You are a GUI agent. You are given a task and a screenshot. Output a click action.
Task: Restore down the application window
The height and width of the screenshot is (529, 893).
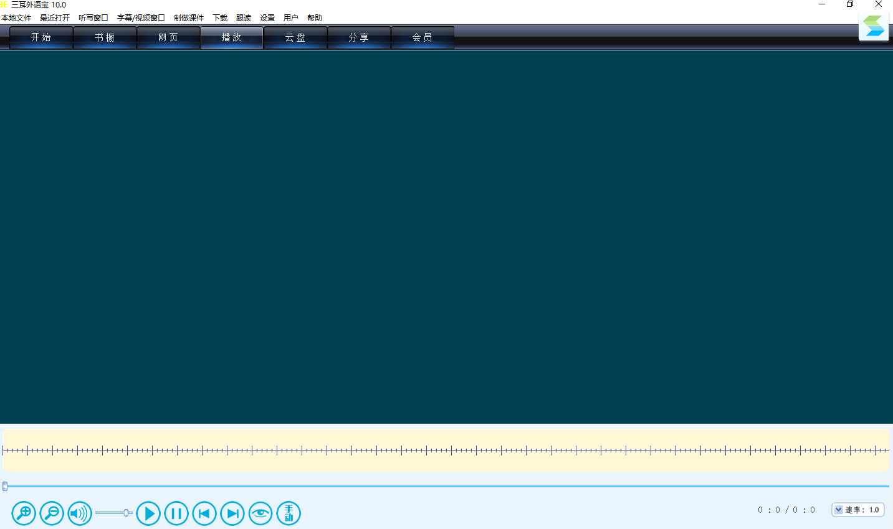point(850,4)
